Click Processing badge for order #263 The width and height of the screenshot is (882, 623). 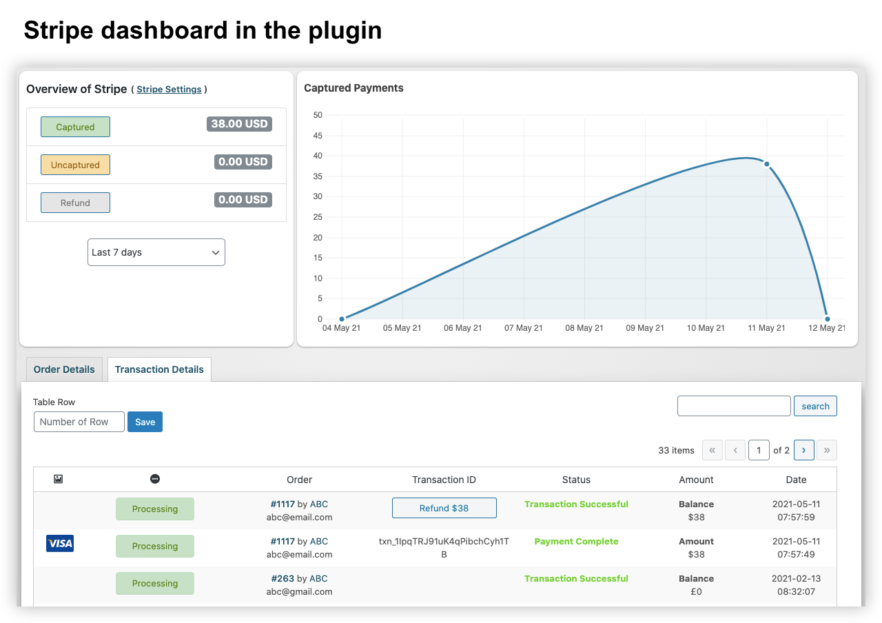coord(155,584)
